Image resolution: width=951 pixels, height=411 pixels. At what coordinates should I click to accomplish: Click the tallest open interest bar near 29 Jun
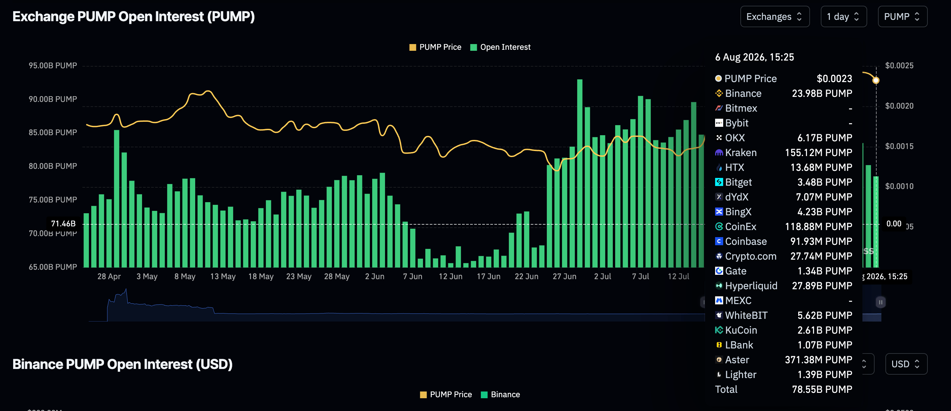(579, 174)
